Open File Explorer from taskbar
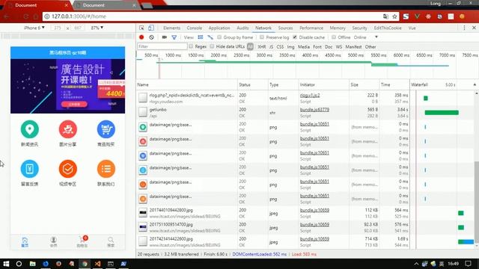Image resolution: width=479 pixels, height=269 pixels. pyautogui.click(x=32, y=264)
